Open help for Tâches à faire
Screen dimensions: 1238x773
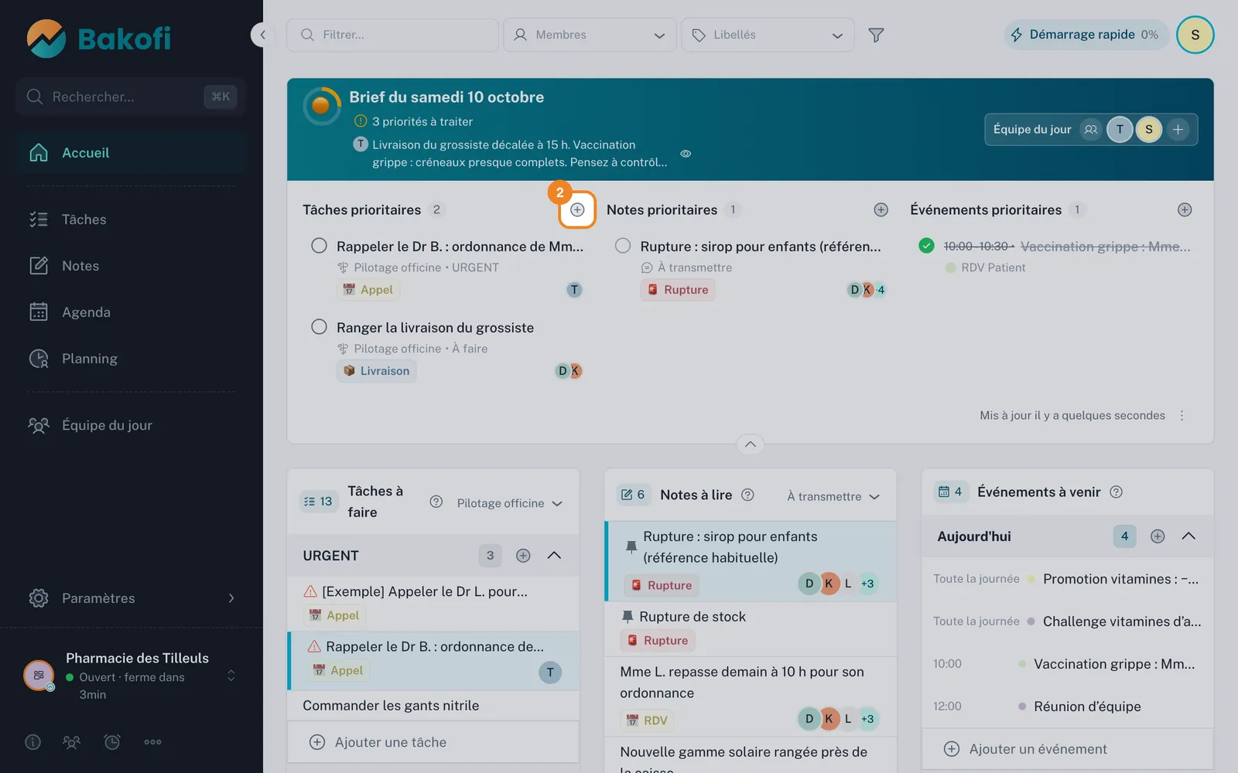[x=436, y=502]
